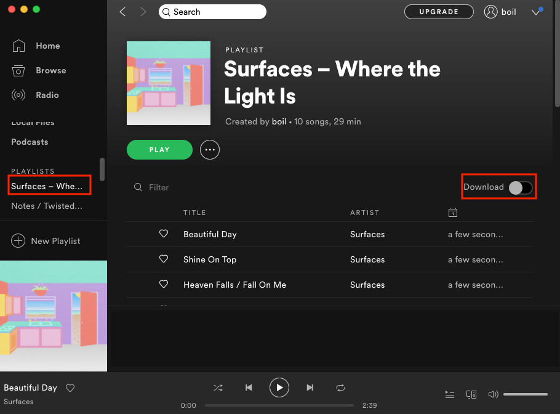The image size is (560, 414).
Task: Sort by the date added calendar column
Action: pyautogui.click(x=452, y=213)
